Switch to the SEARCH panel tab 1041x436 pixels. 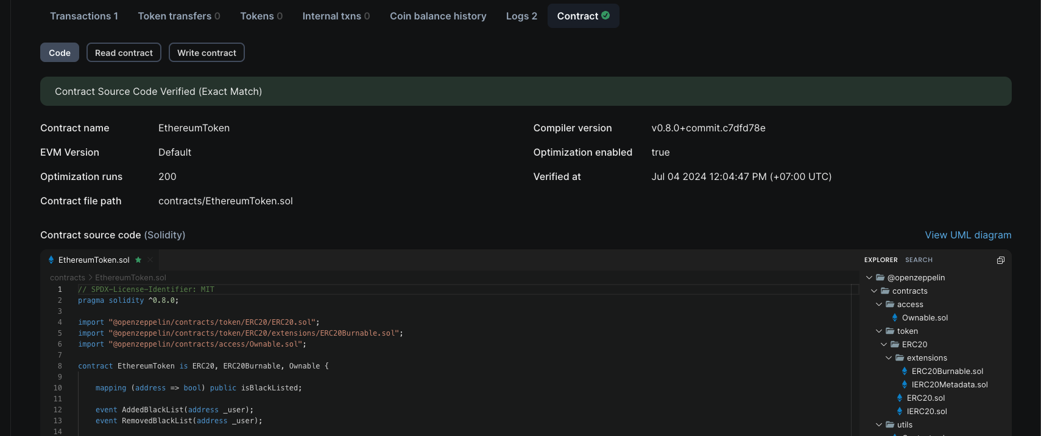pos(919,260)
